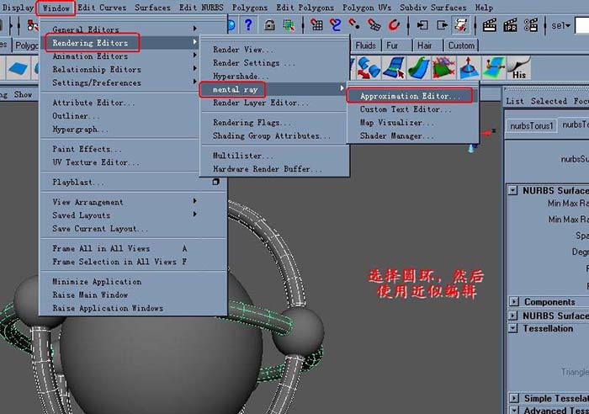Switch to the Fluids shelf tab
Viewport: 589px width, 414px height.
click(x=365, y=45)
